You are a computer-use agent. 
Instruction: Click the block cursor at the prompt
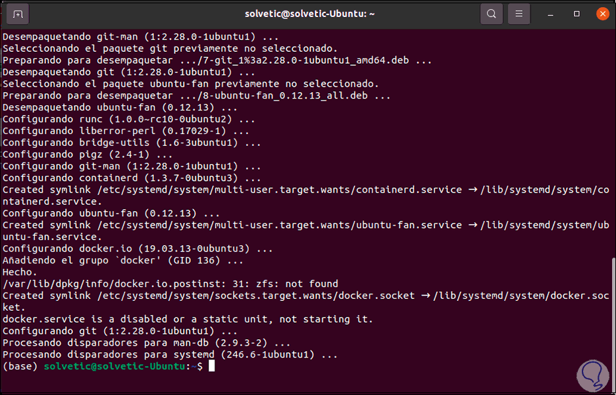pyautogui.click(x=211, y=366)
